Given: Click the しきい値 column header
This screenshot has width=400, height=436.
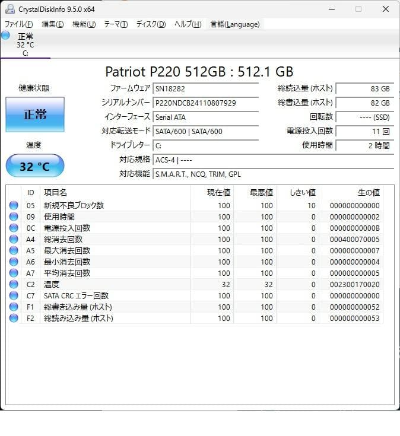Looking at the screenshot, I should click(x=298, y=192).
